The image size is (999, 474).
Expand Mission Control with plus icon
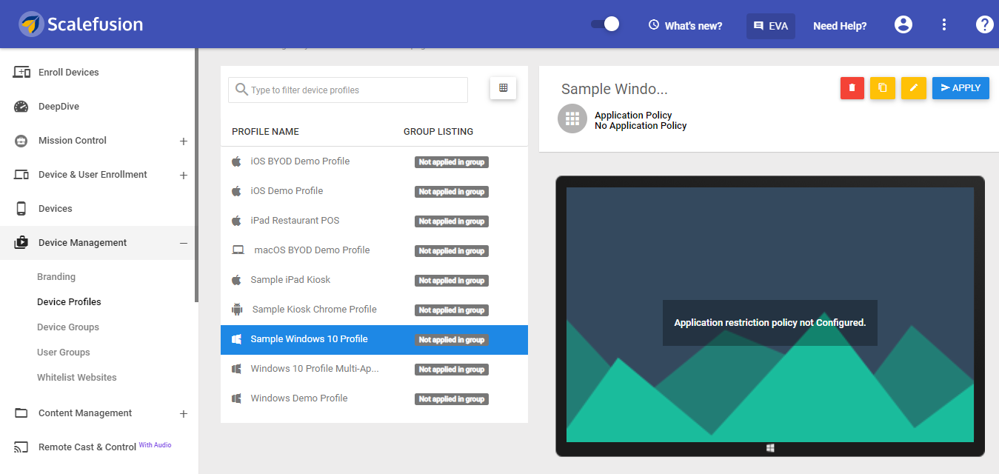184,141
